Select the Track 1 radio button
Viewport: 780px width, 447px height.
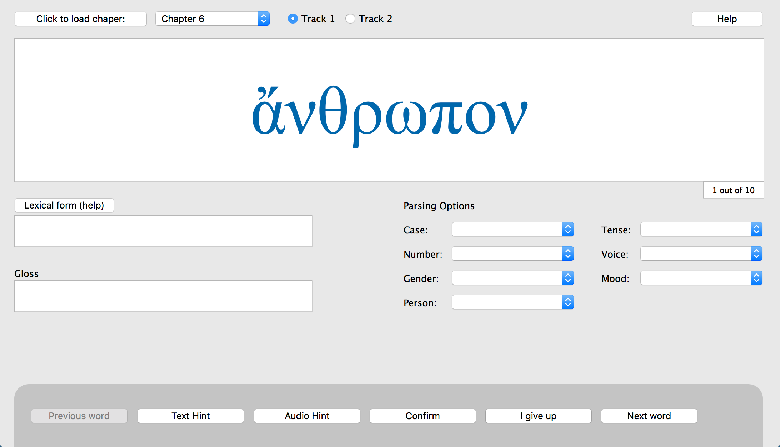pos(293,19)
